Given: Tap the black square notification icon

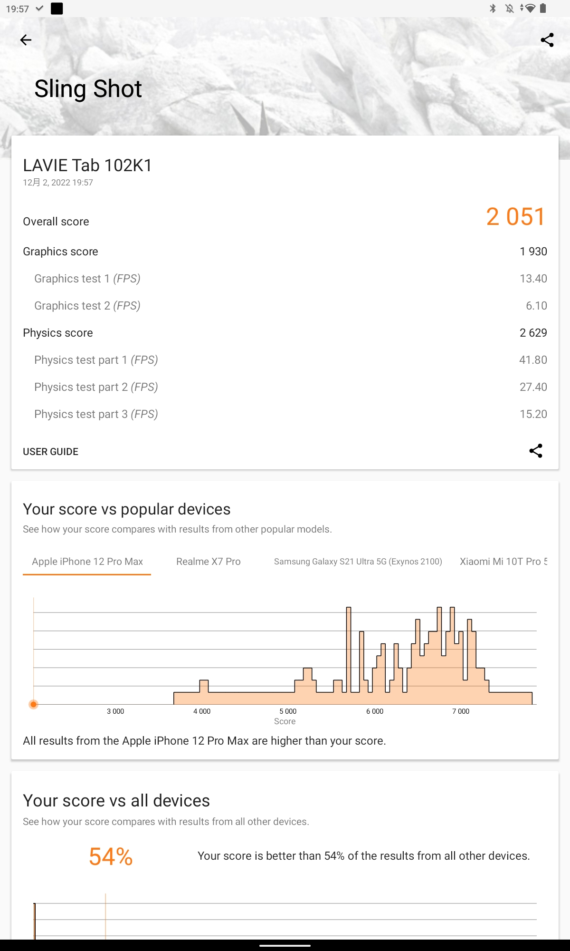Looking at the screenshot, I should pyautogui.click(x=57, y=9).
